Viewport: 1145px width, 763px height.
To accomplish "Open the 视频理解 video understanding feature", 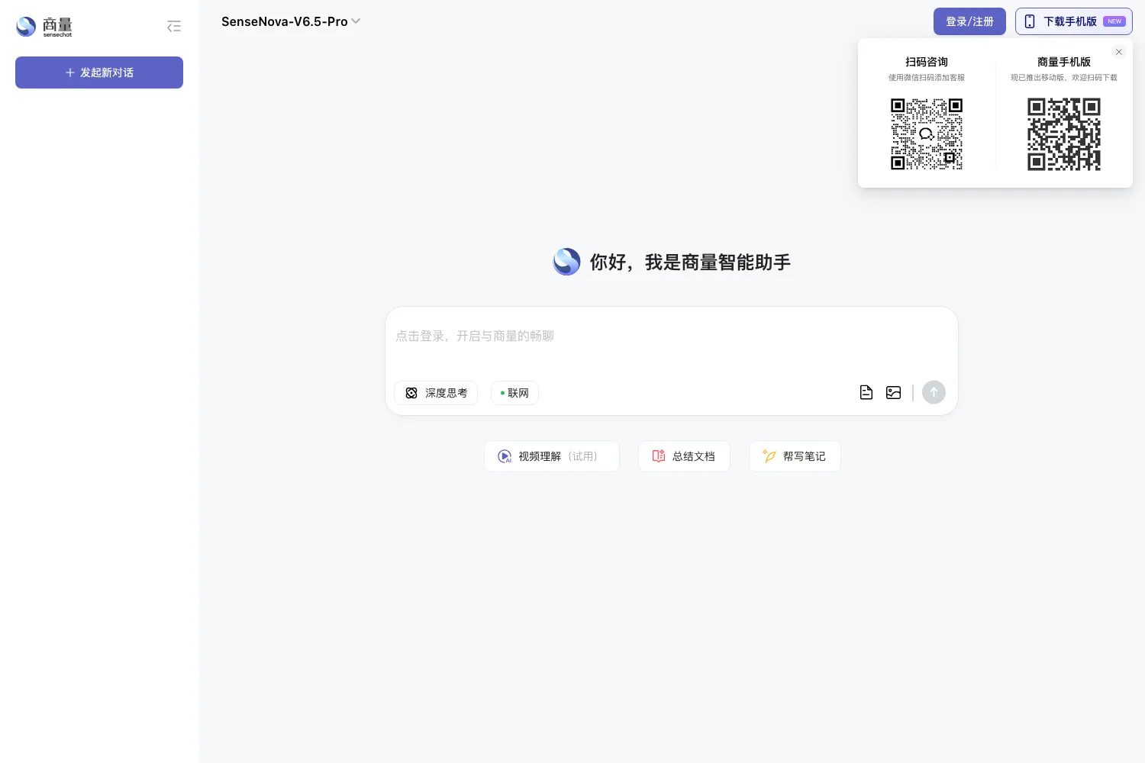I will 552,456.
